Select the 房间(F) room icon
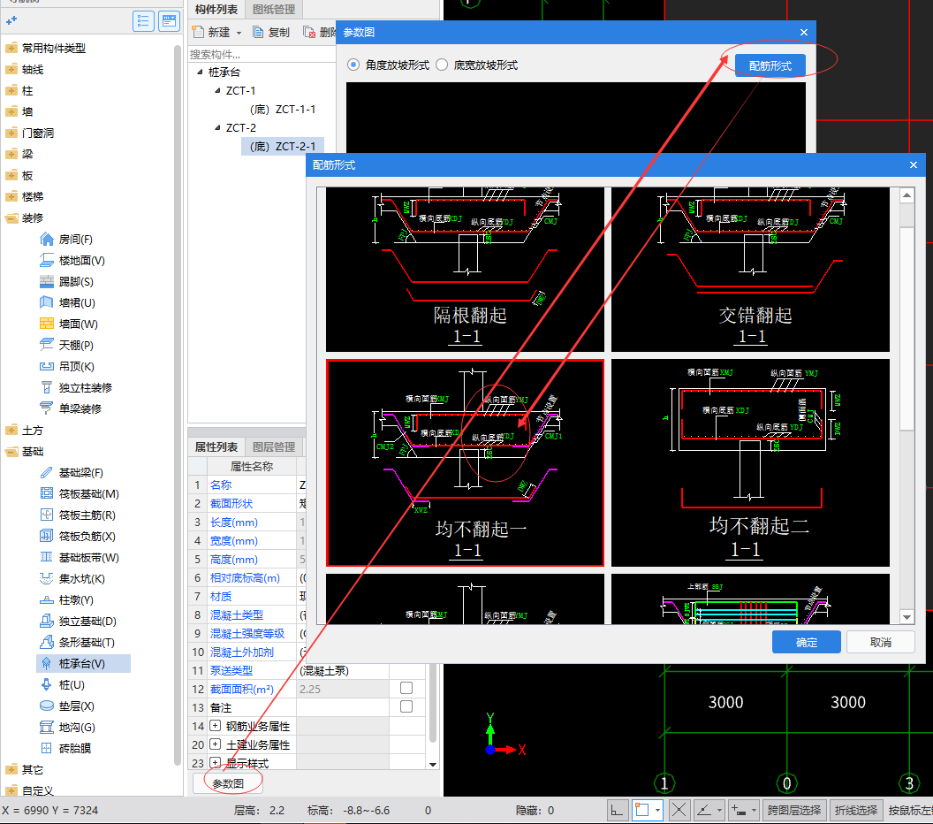 tap(47, 240)
